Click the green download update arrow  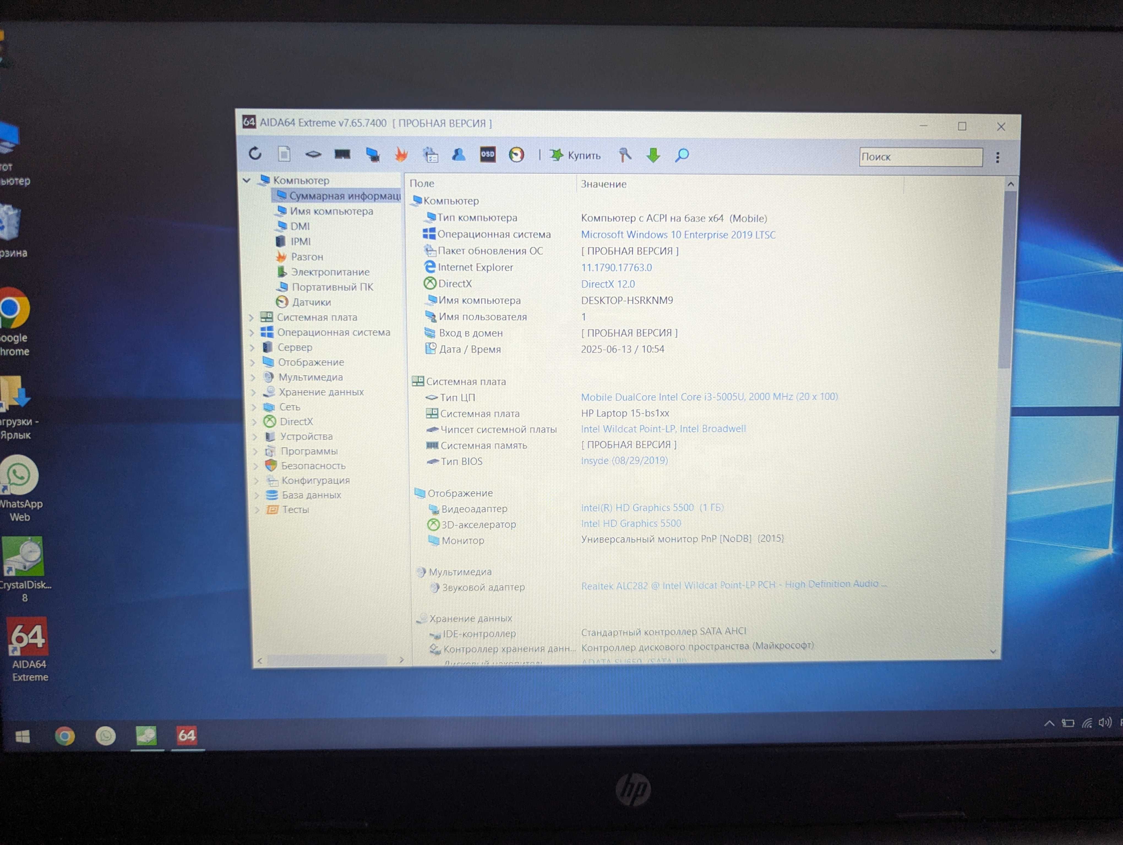pyautogui.click(x=653, y=155)
